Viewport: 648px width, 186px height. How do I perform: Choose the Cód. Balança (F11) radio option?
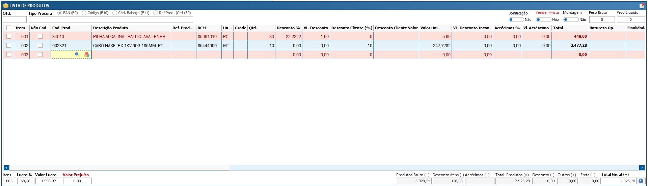click(115, 13)
